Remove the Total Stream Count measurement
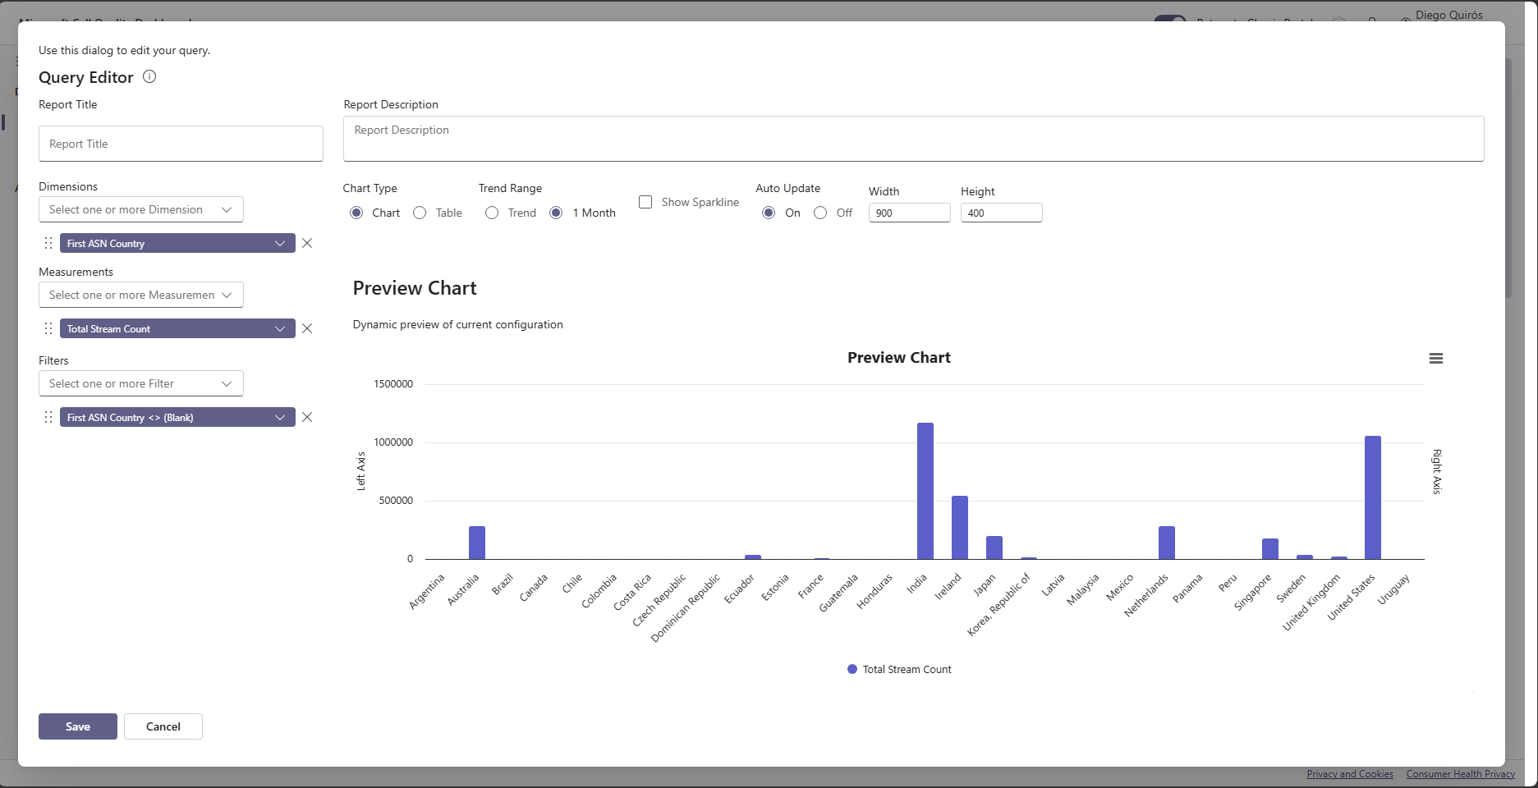Image resolution: width=1538 pixels, height=788 pixels. coord(307,328)
